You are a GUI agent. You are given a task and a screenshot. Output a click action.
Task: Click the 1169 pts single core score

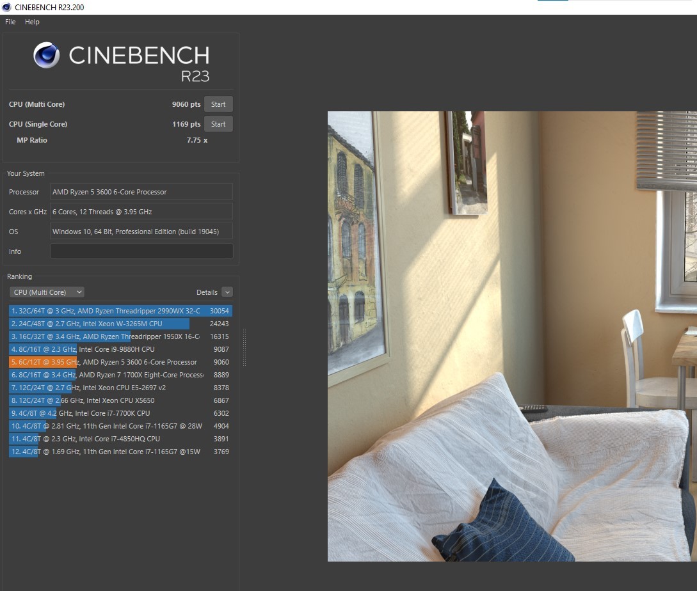pos(186,124)
